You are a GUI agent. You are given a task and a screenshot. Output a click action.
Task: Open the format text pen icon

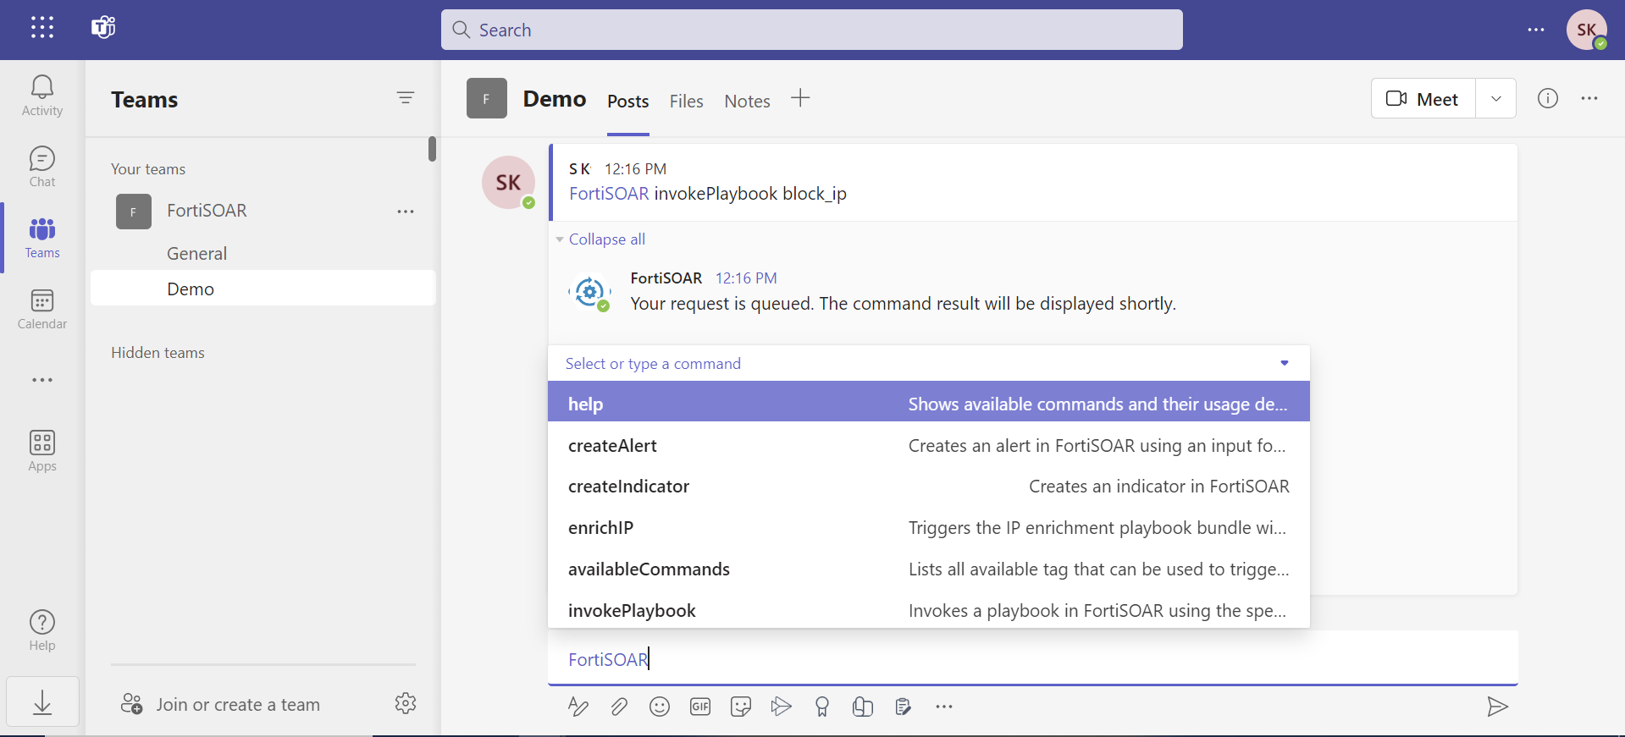578,707
